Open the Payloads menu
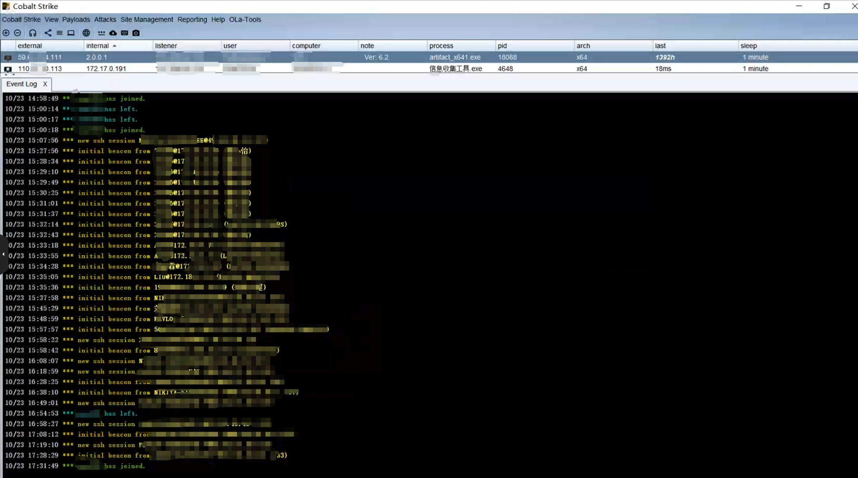 (x=76, y=19)
